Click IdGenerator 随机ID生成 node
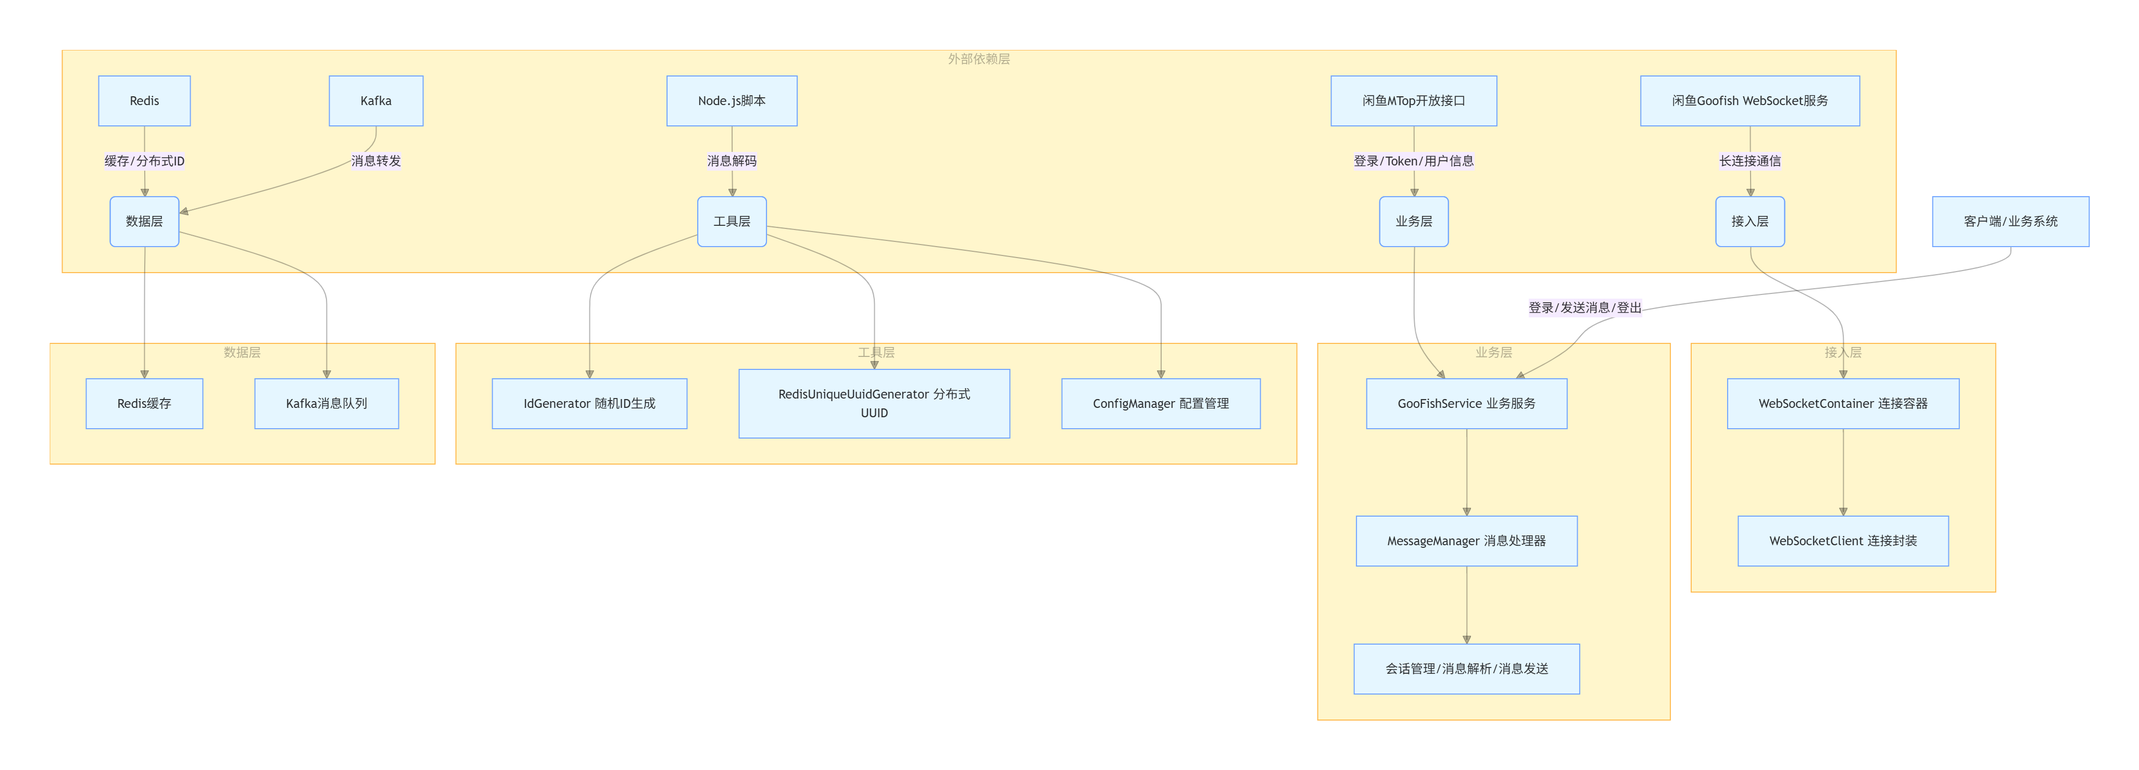 589,404
